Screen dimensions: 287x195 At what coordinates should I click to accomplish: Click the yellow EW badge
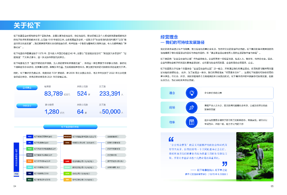pos(67,180)
